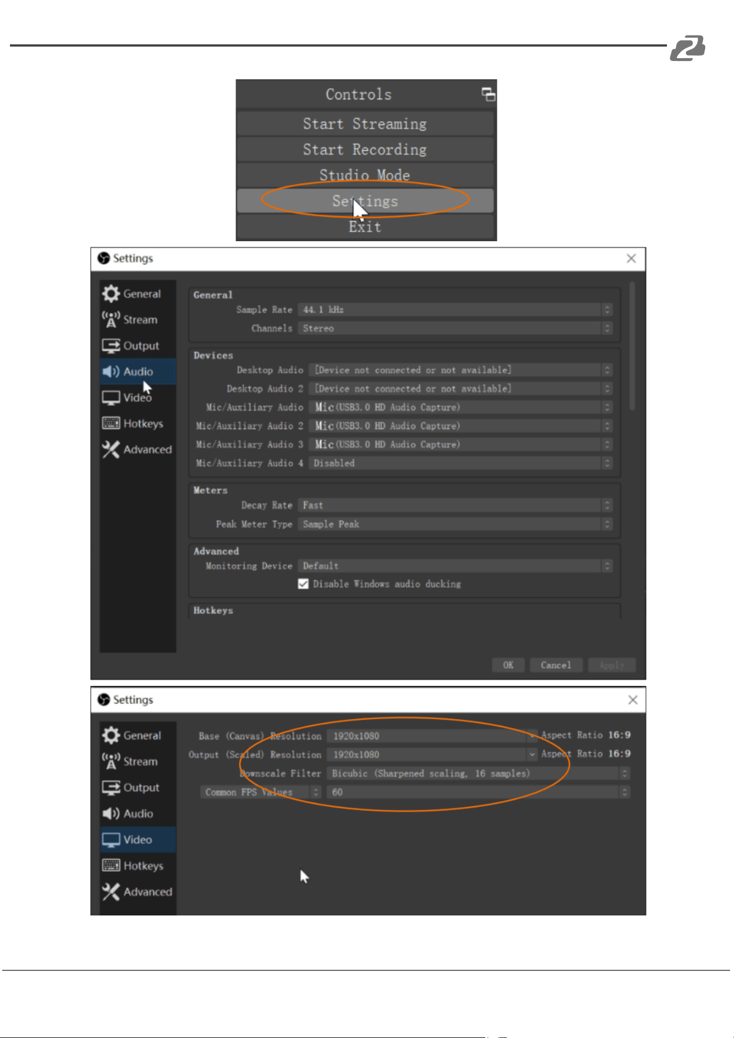Open Output (Scaled) Resolution 1920x1080 combo box
The width and height of the screenshot is (734, 1038).
click(x=432, y=755)
